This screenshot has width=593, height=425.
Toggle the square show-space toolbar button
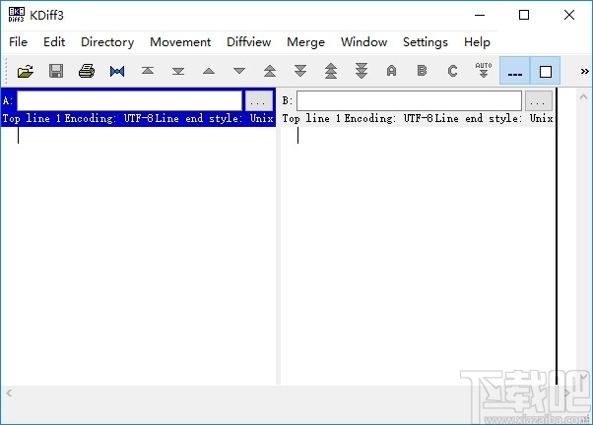546,71
